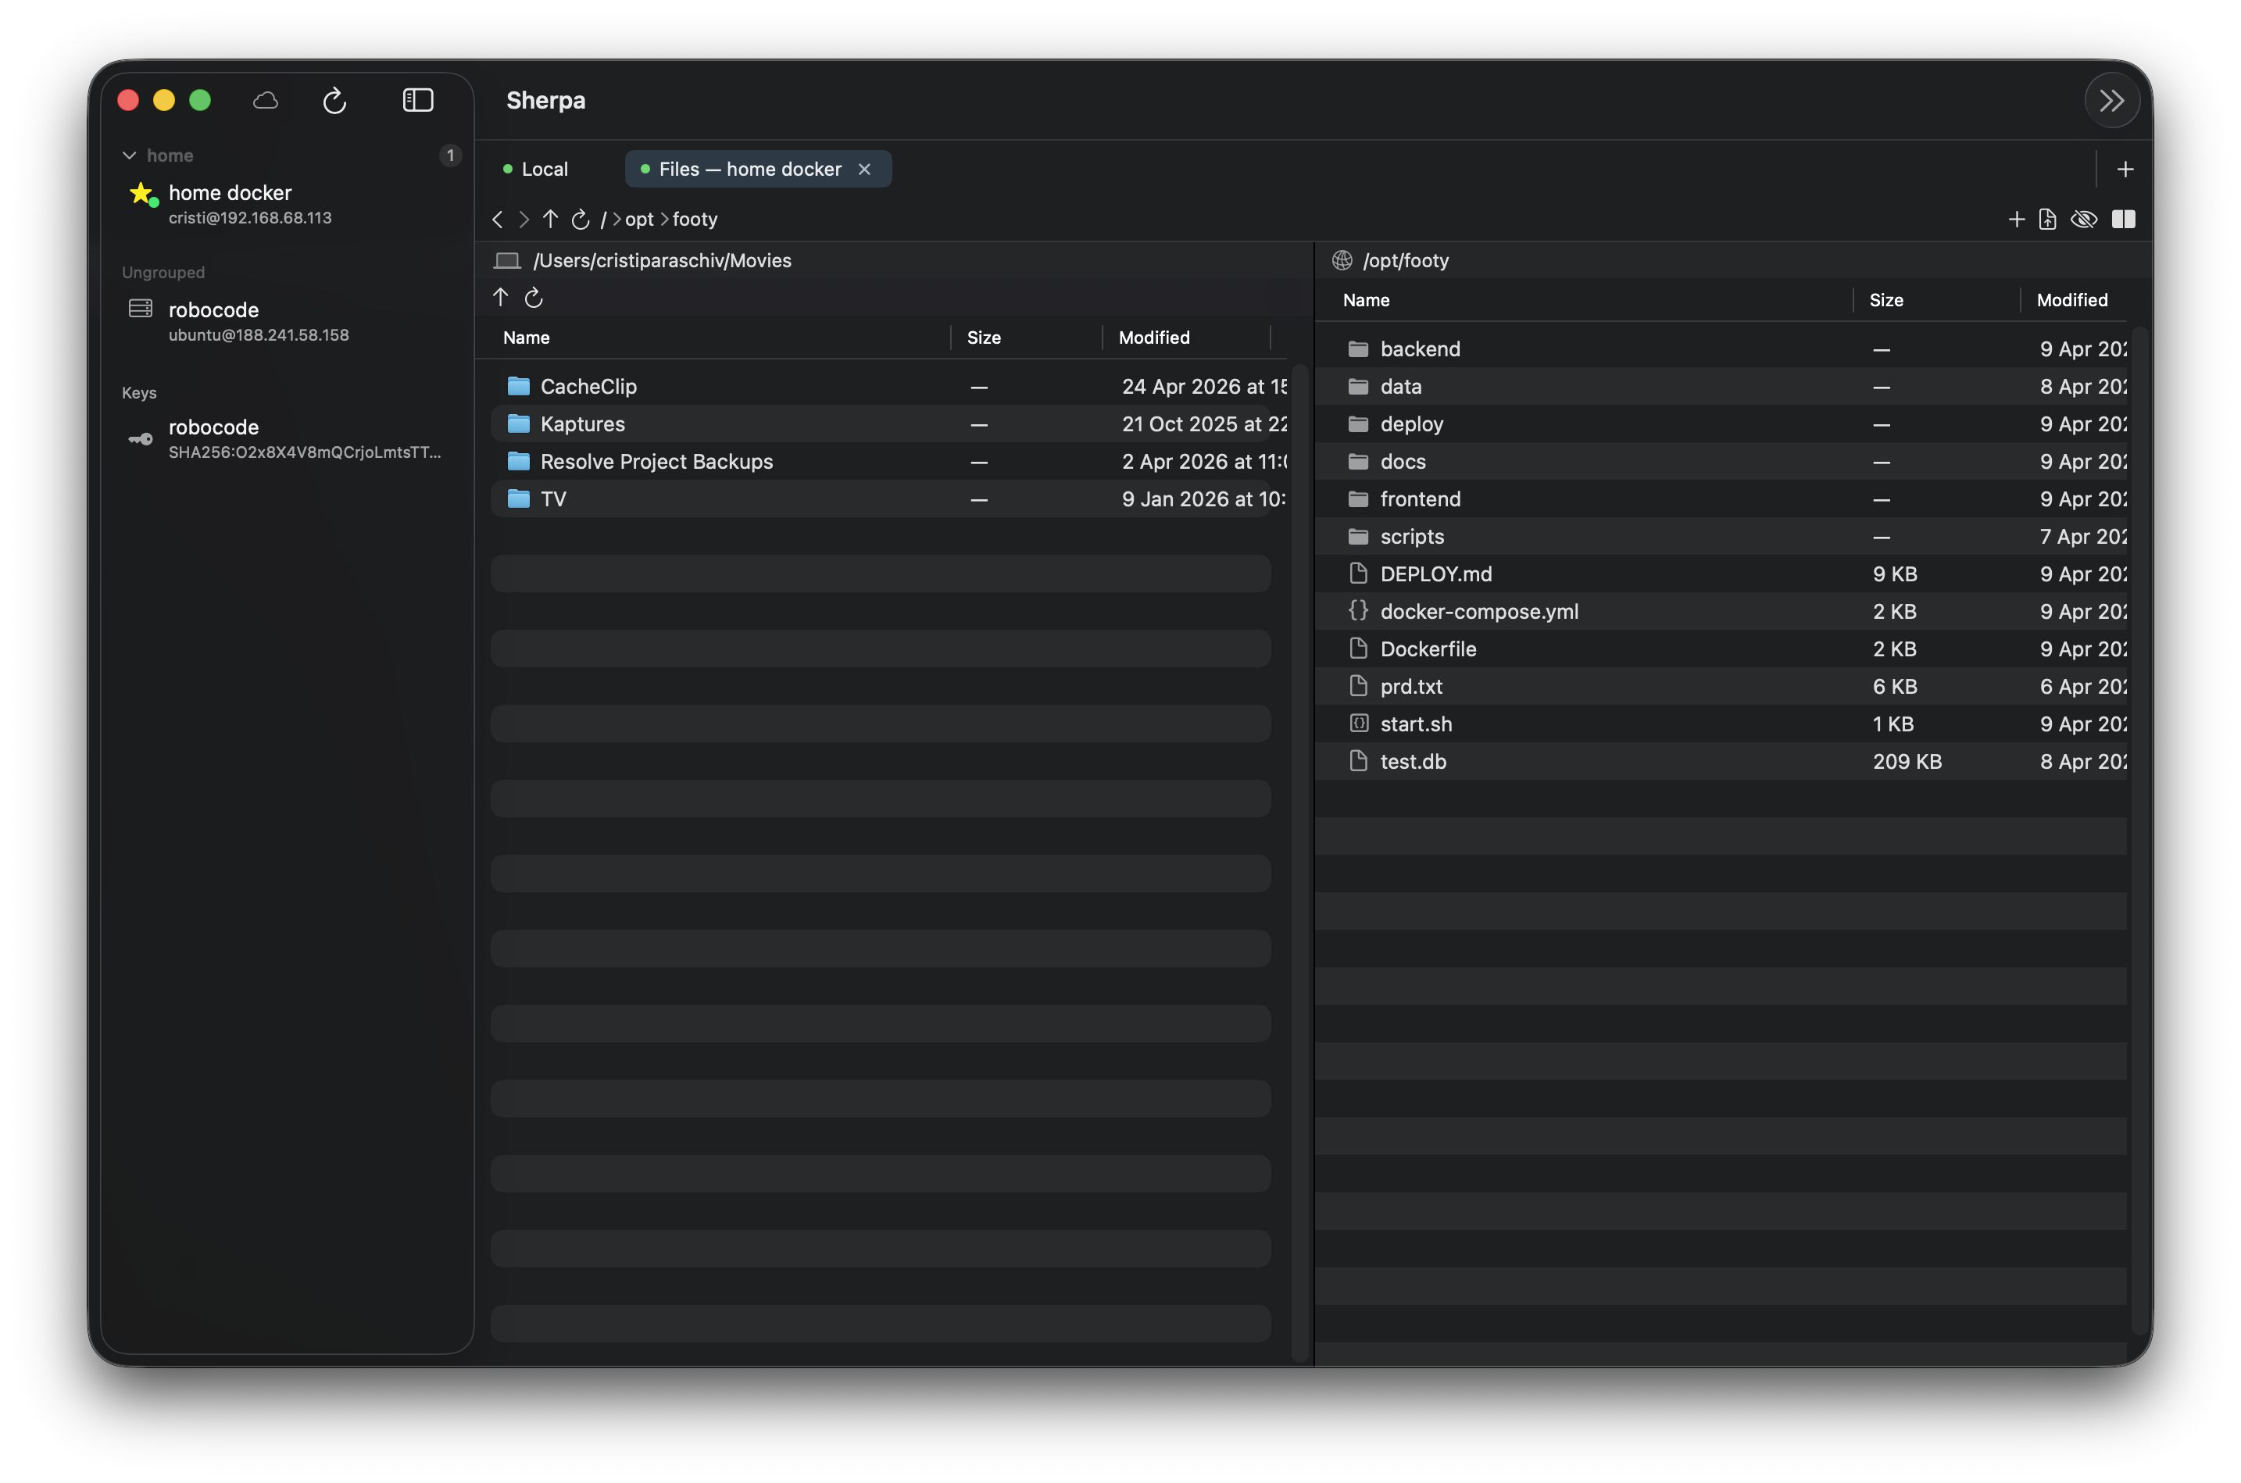Go forward with right chevron
This screenshot has width=2241, height=1483.
524,220
